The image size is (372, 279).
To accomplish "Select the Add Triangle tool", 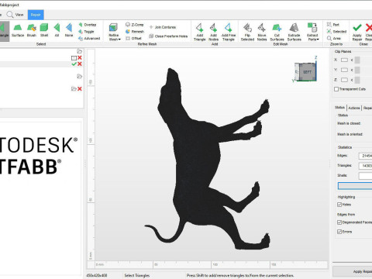I will coord(200,32).
